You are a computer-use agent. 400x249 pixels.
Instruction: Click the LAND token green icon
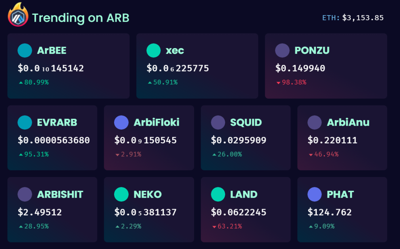[218, 194]
